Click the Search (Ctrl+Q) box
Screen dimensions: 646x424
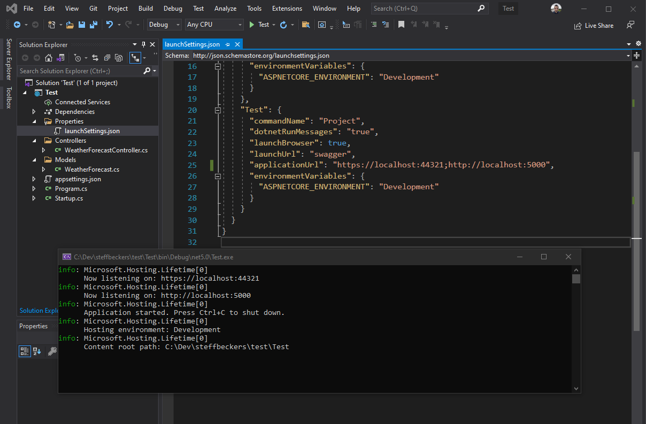tap(429, 9)
